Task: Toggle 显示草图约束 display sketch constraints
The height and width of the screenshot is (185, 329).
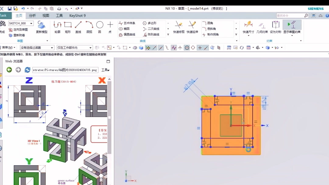Action: [292, 27]
